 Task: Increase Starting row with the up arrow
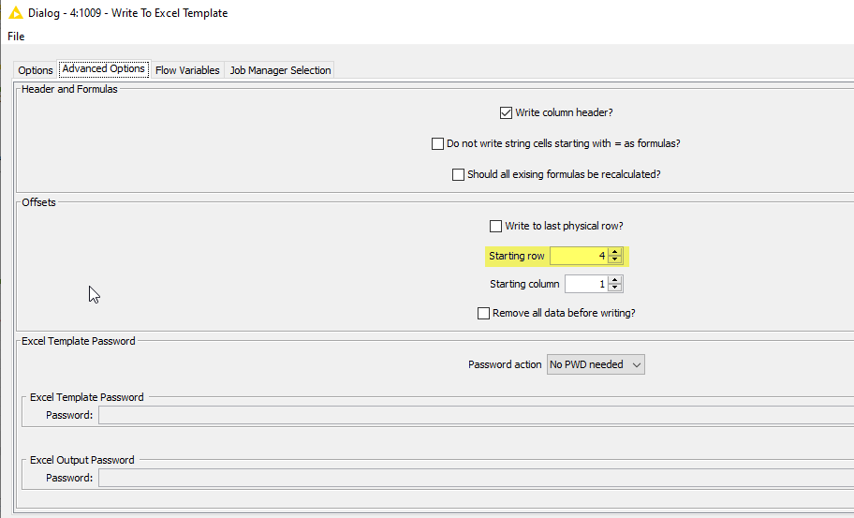(x=614, y=252)
